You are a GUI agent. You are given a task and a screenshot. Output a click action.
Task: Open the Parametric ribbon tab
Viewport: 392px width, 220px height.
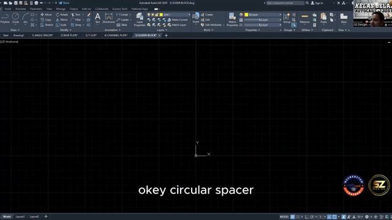coord(36,9)
